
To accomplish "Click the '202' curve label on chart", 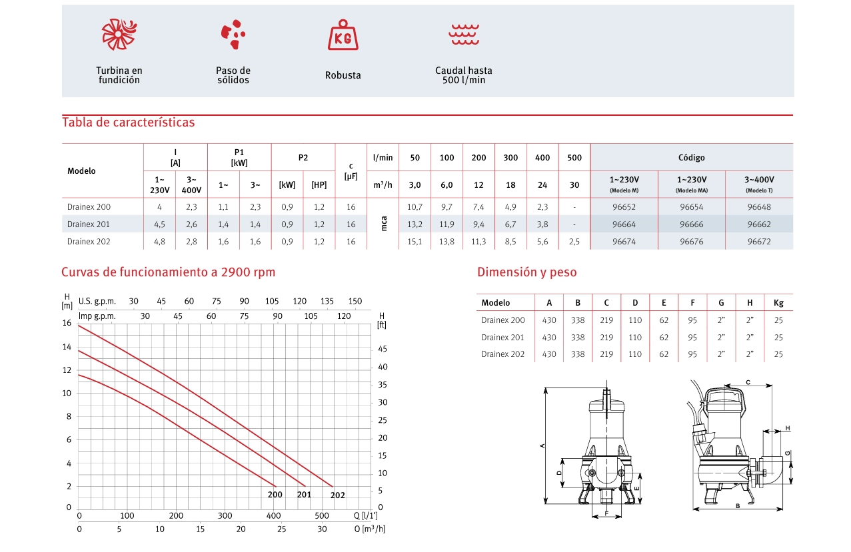I will pyautogui.click(x=338, y=495).
